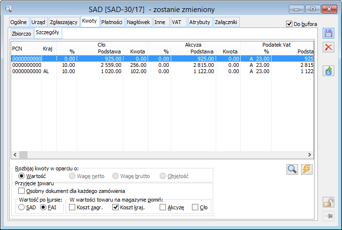Close the SAD window
The image size is (342, 230).
pyautogui.click(x=329, y=9)
